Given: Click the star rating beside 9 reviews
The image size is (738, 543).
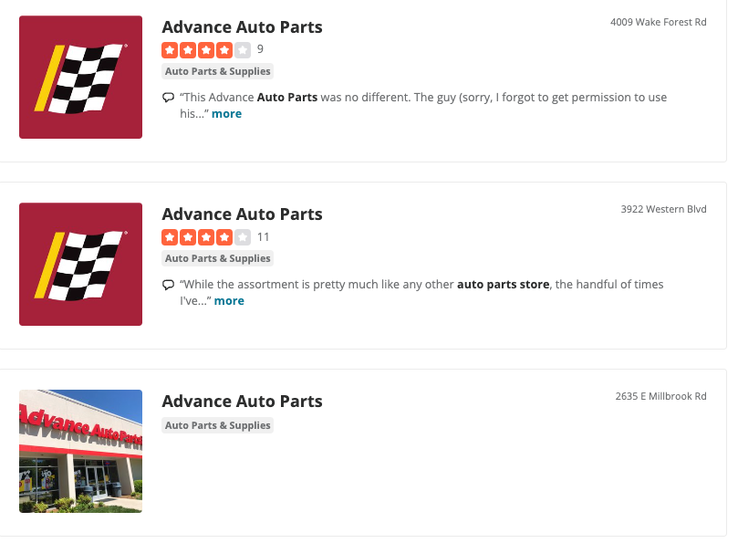Looking at the screenshot, I should [x=206, y=49].
